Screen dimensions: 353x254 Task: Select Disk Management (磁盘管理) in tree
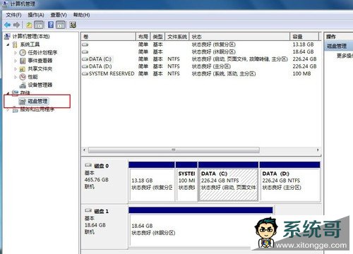[x=37, y=102]
